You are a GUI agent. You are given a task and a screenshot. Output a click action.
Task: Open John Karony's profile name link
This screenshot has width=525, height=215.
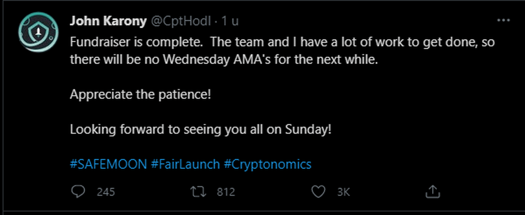tap(108, 21)
